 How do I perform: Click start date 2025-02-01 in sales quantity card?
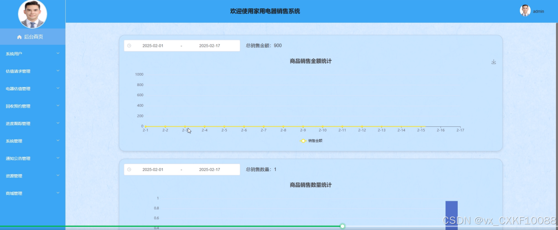coord(153,170)
